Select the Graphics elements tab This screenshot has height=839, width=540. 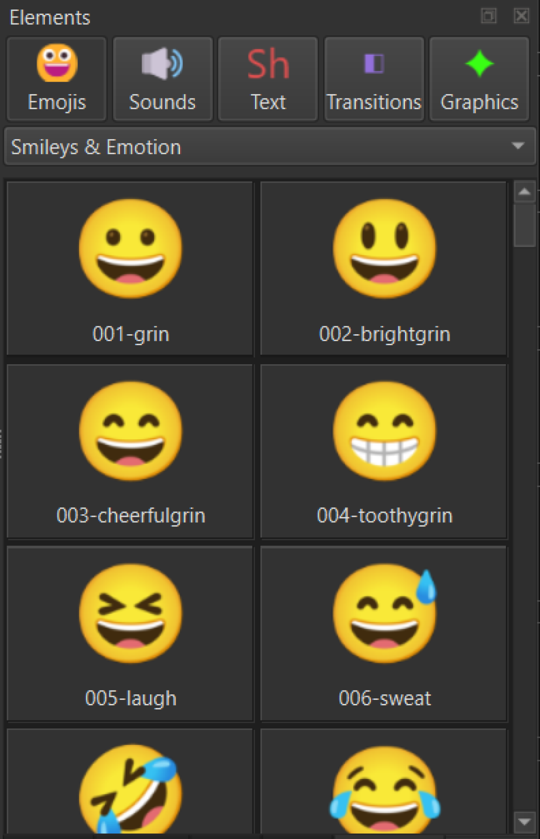[x=479, y=79]
